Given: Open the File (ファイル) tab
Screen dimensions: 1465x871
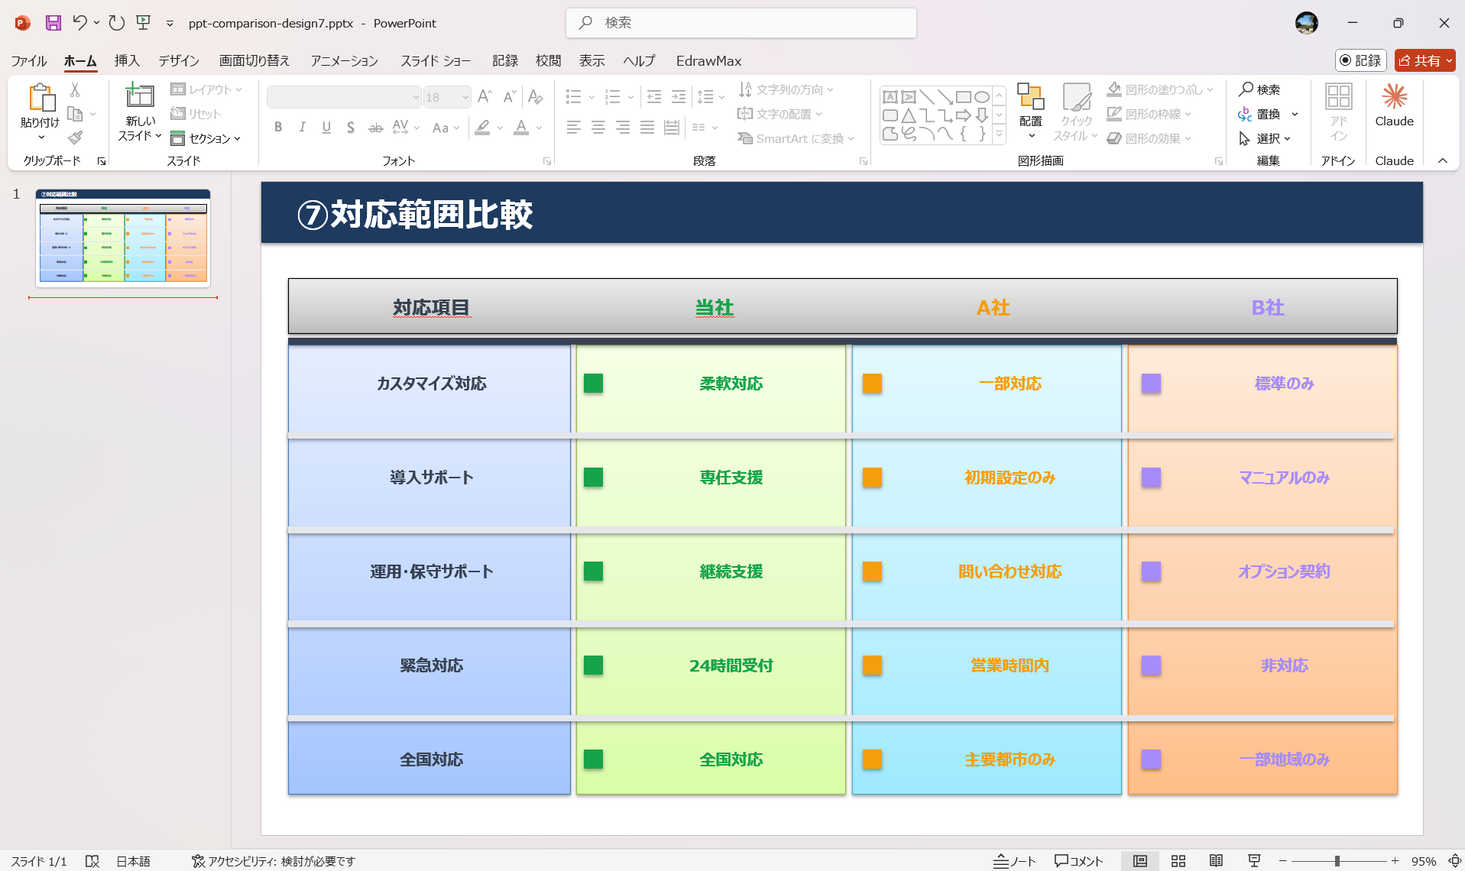Looking at the screenshot, I should (x=29, y=60).
